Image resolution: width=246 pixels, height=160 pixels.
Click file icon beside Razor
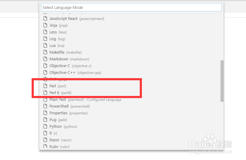click(x=45, y=140)
